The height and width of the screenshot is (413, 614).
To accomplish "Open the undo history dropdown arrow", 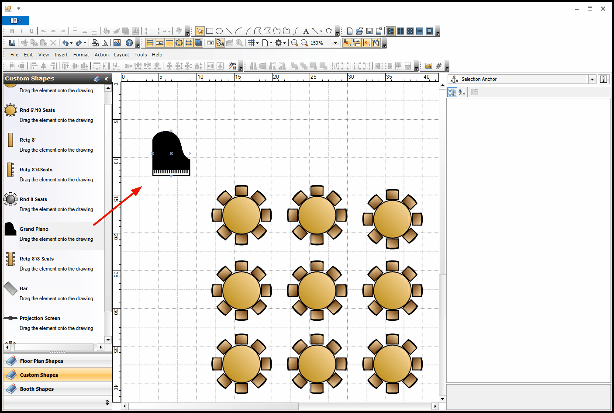I will [x=71, y=43].
